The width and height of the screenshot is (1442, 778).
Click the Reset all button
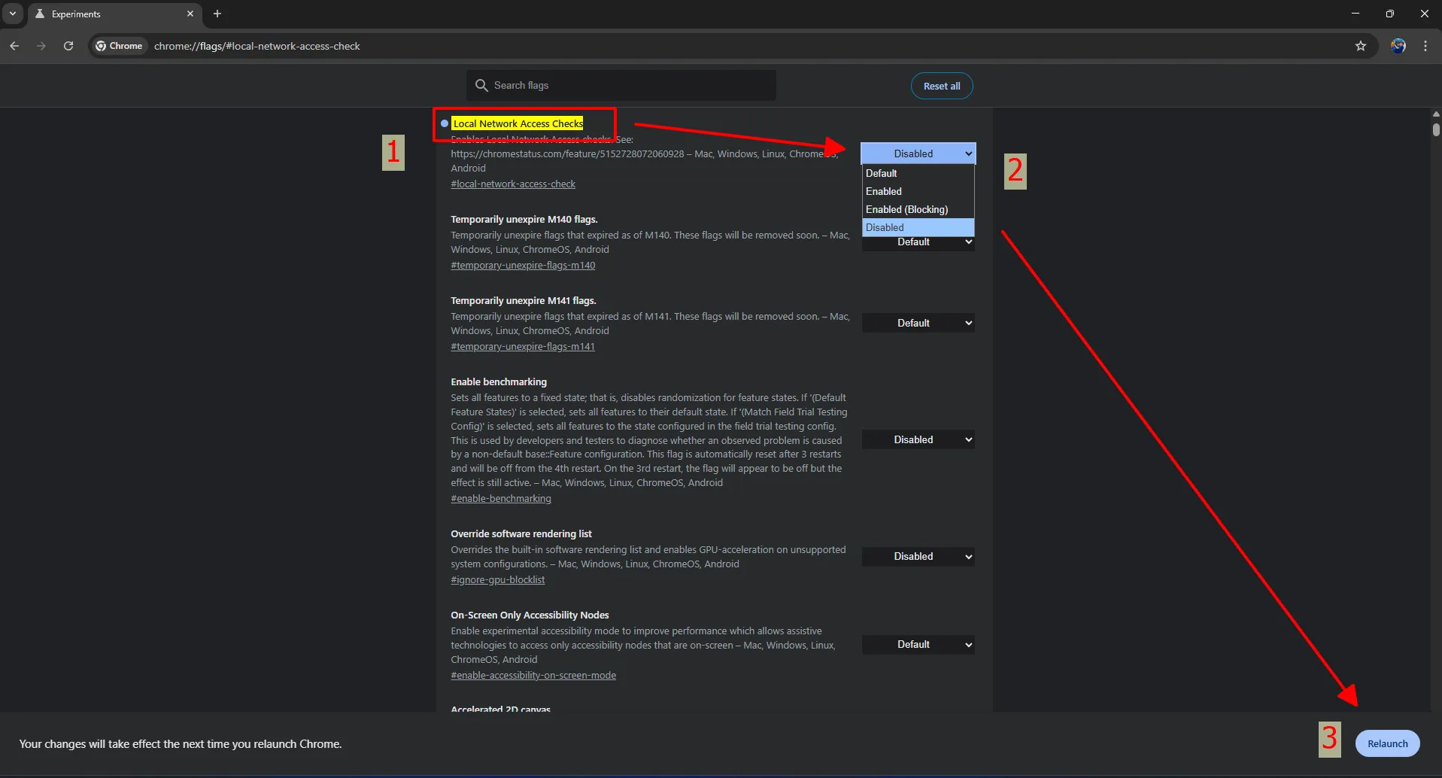(941, 86)
